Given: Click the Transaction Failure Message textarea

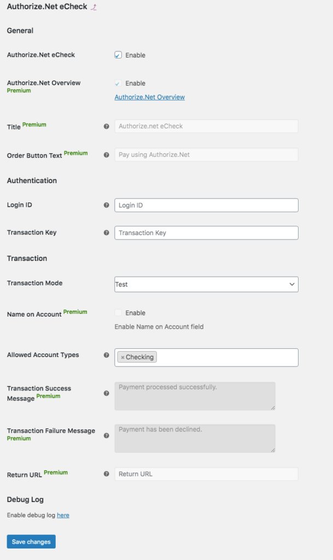Looking at the screenshot, I should click(x=195, y=439).
